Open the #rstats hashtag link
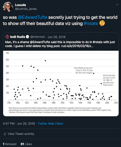121x147 pixels. pos(91,23)
